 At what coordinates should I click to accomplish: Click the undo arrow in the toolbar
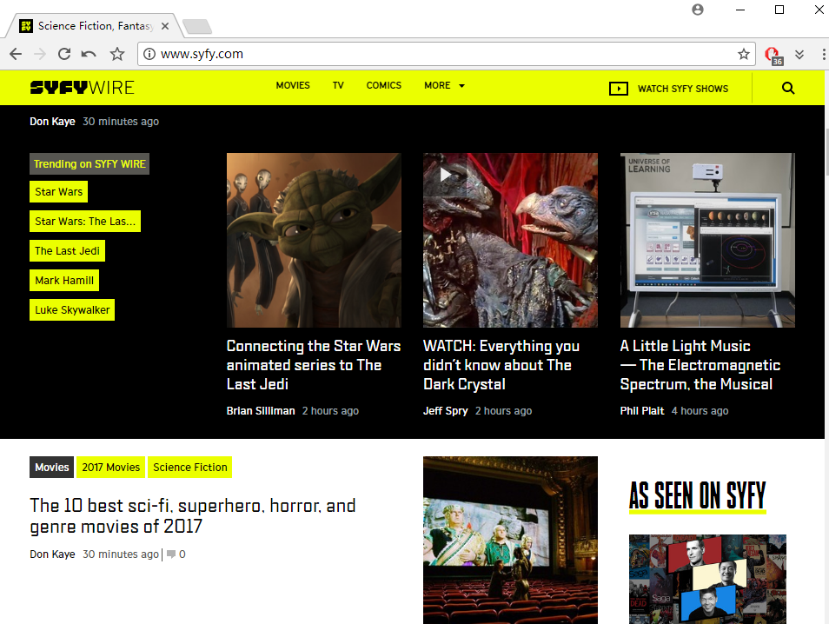click(x=89, y=54)
